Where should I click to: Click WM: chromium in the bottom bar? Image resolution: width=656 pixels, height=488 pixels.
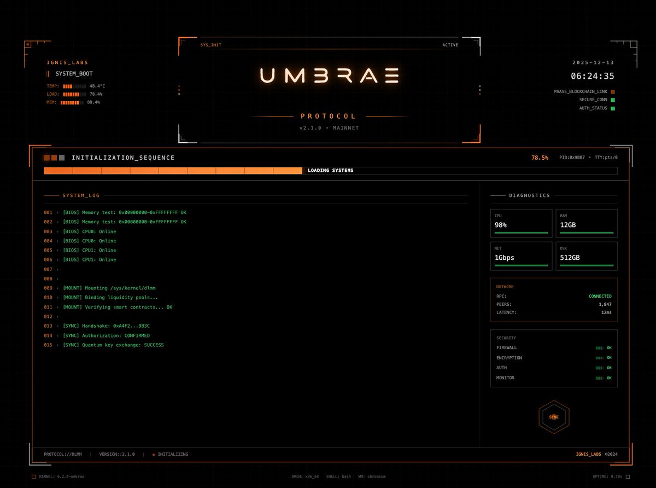point(372,477)
